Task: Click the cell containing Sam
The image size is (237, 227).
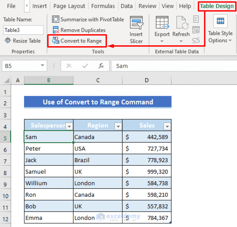Action: [49, 137]
